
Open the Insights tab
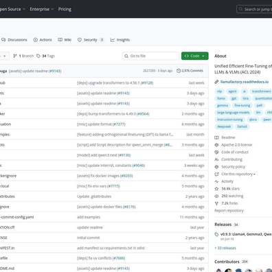[x=120, y=40]
